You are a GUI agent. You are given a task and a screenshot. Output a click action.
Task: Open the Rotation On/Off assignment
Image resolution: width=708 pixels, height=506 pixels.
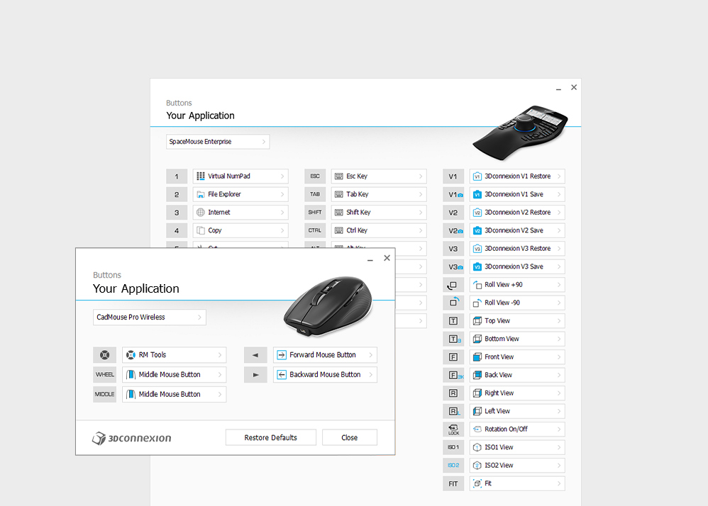[x=517, y=429]
